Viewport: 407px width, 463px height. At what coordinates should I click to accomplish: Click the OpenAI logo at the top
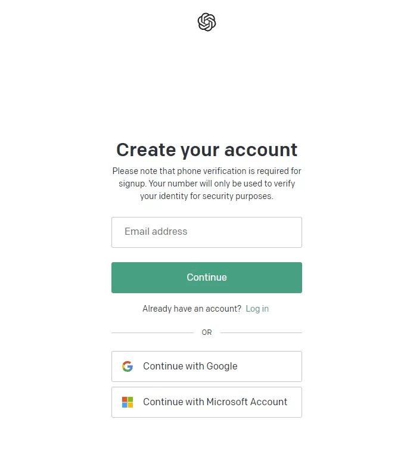(207, 22)
